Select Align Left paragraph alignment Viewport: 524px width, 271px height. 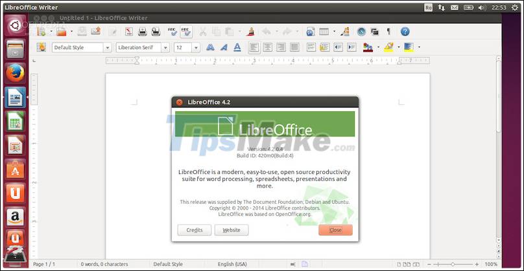254,47
